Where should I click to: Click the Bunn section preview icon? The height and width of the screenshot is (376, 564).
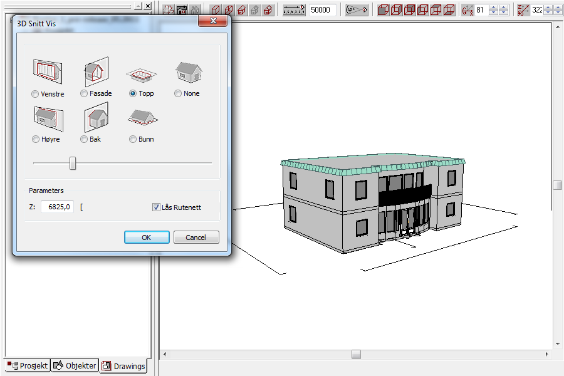pyautogui.click(x=142, y=117)
